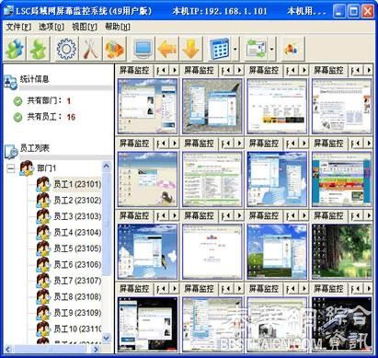Click the orange left arrow toolbar icon
The image size is (378, 358).
167,49
